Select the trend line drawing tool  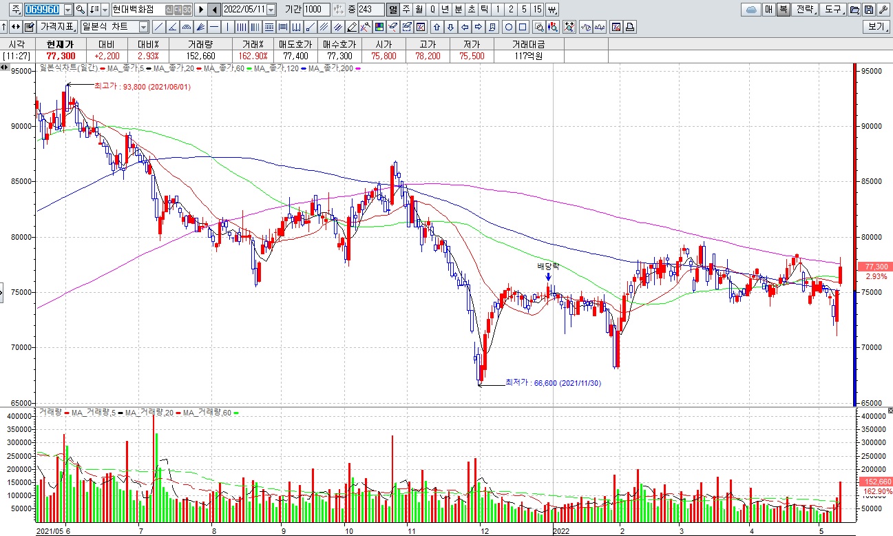tap(158, 27)
